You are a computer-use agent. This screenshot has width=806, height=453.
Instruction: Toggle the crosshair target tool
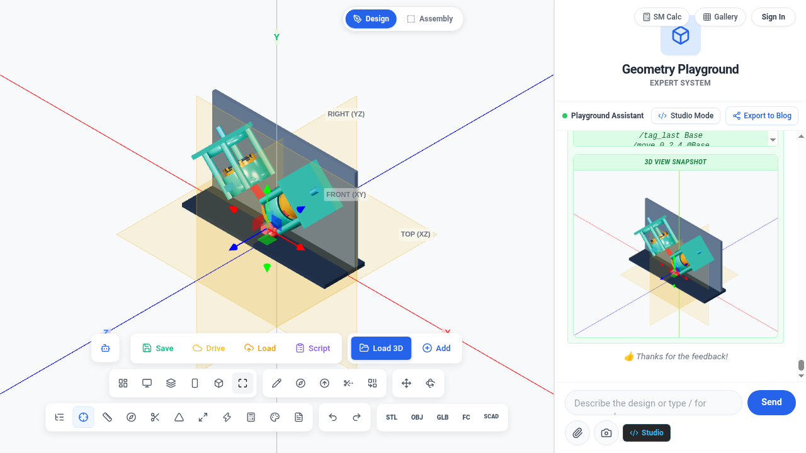84,417
